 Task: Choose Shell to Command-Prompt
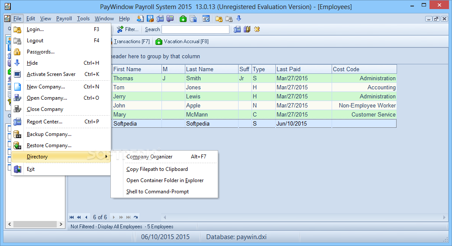click(x=165, y=192)
